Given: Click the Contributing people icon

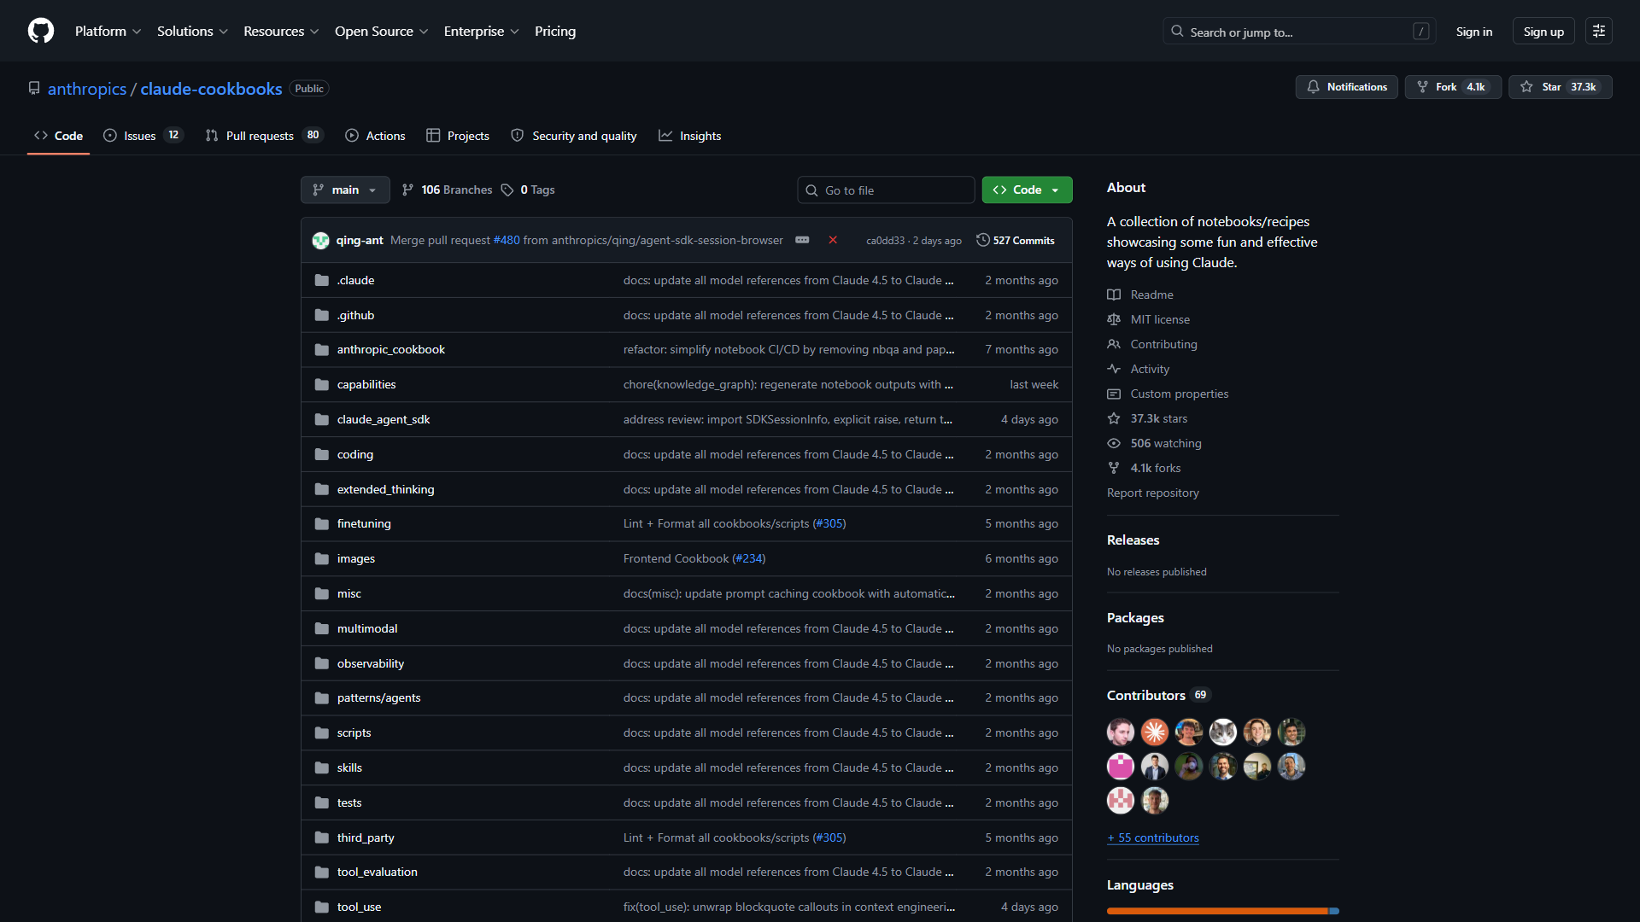Looking at the screenshot, I should click(1114, 344).
